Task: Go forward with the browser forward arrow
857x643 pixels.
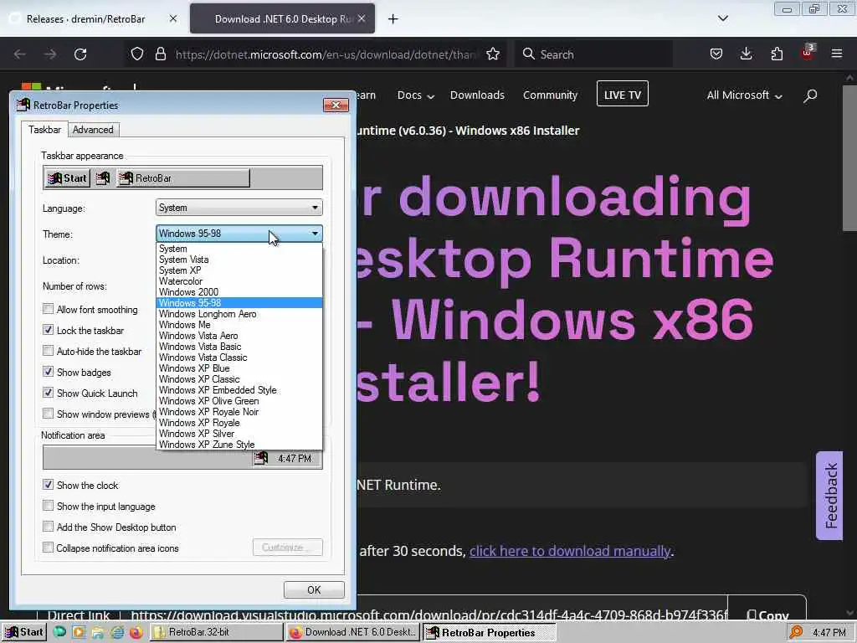Action: coord(50,54)
